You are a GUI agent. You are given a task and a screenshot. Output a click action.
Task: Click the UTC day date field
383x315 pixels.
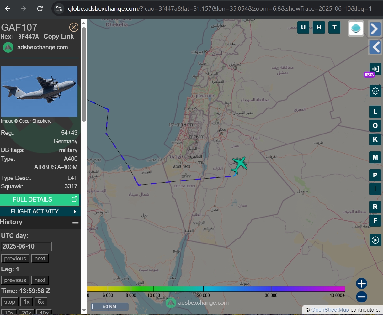tap(26, 246)
